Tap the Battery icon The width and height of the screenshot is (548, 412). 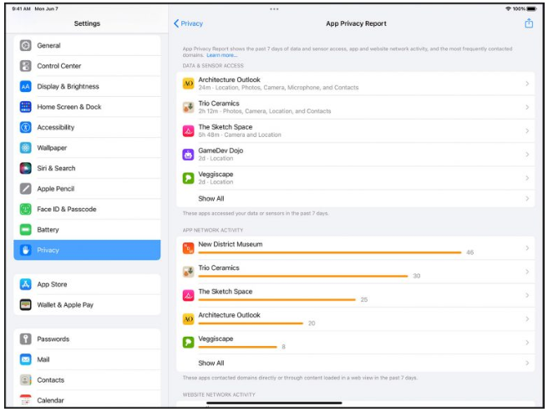[26, 230]
